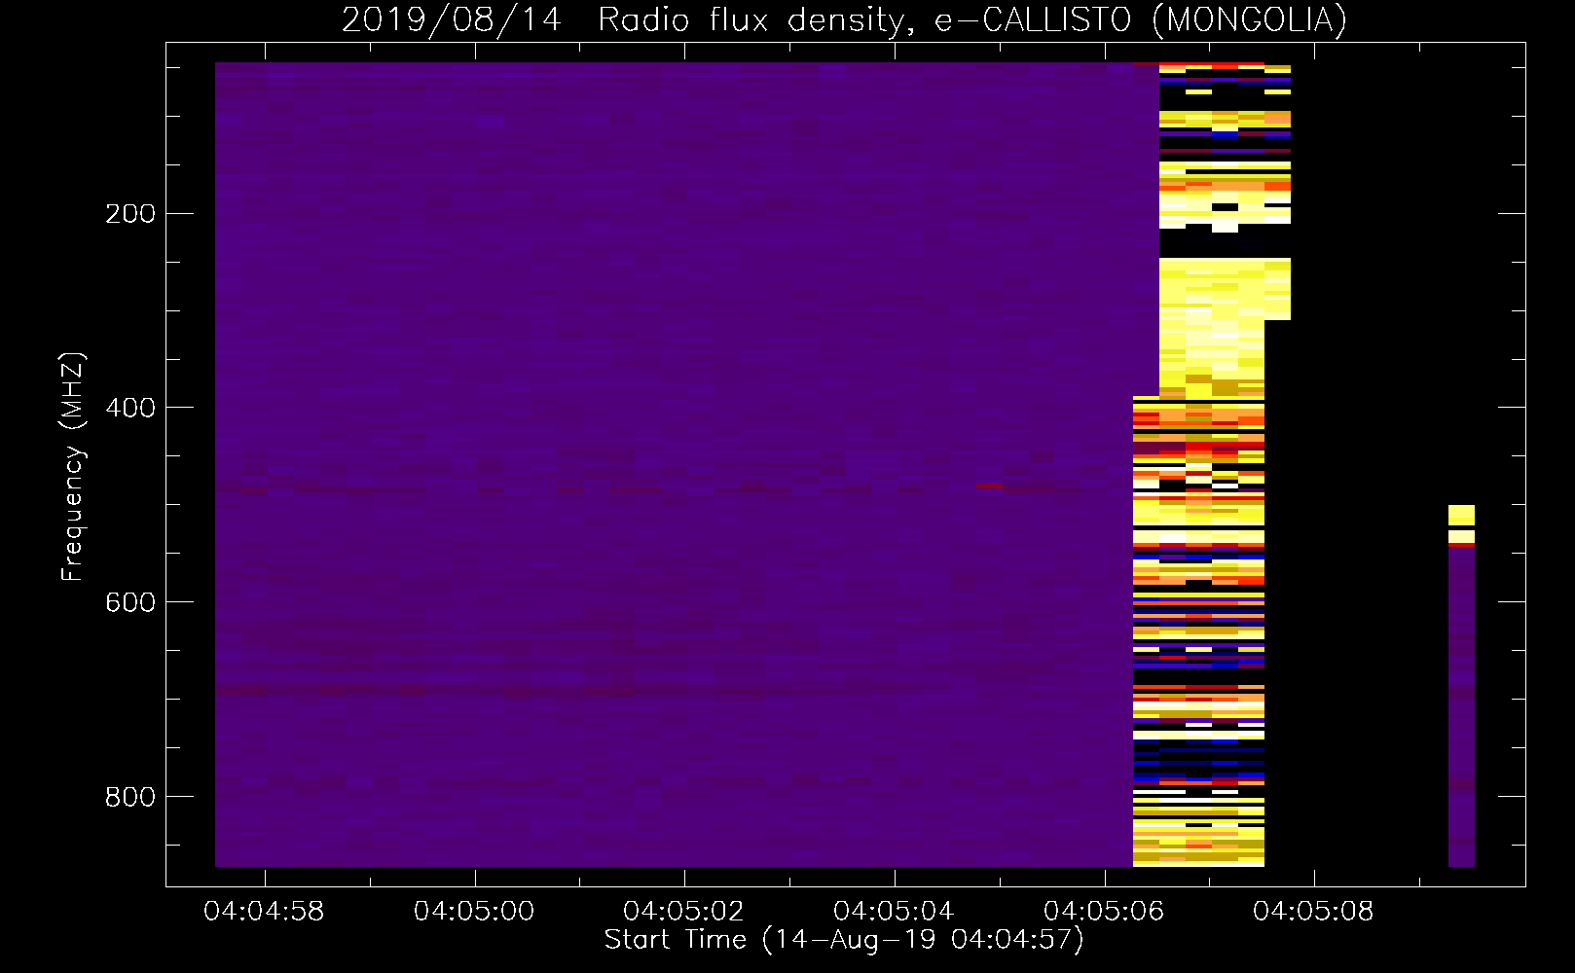Click the time label 04:05:02

(x=683, y=912)
